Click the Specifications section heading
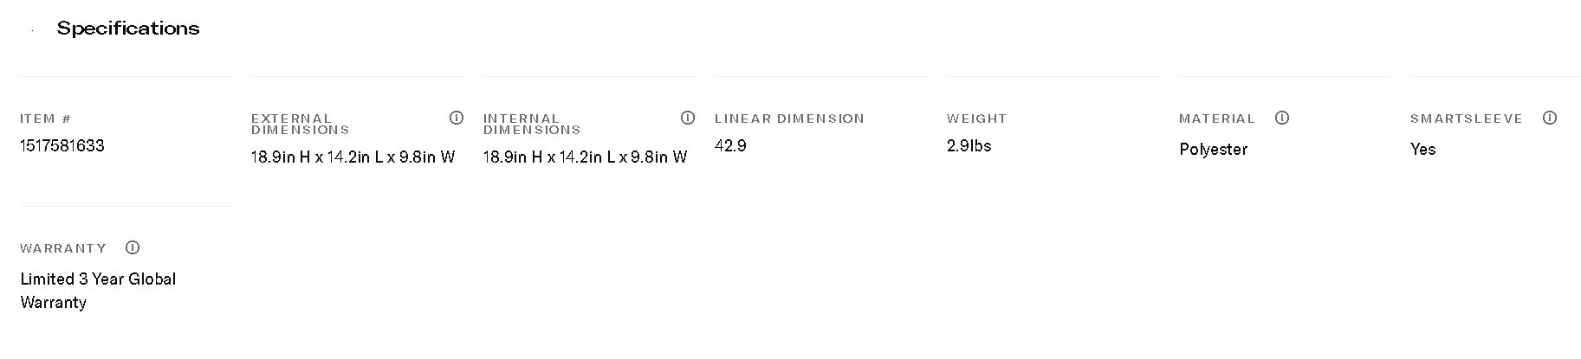 click(128, 29)
